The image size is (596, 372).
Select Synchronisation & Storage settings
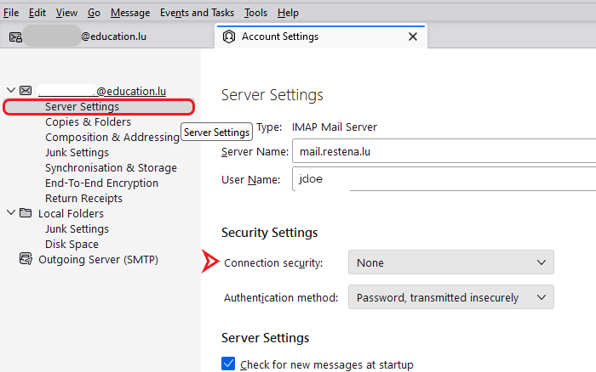coord(111,167)
